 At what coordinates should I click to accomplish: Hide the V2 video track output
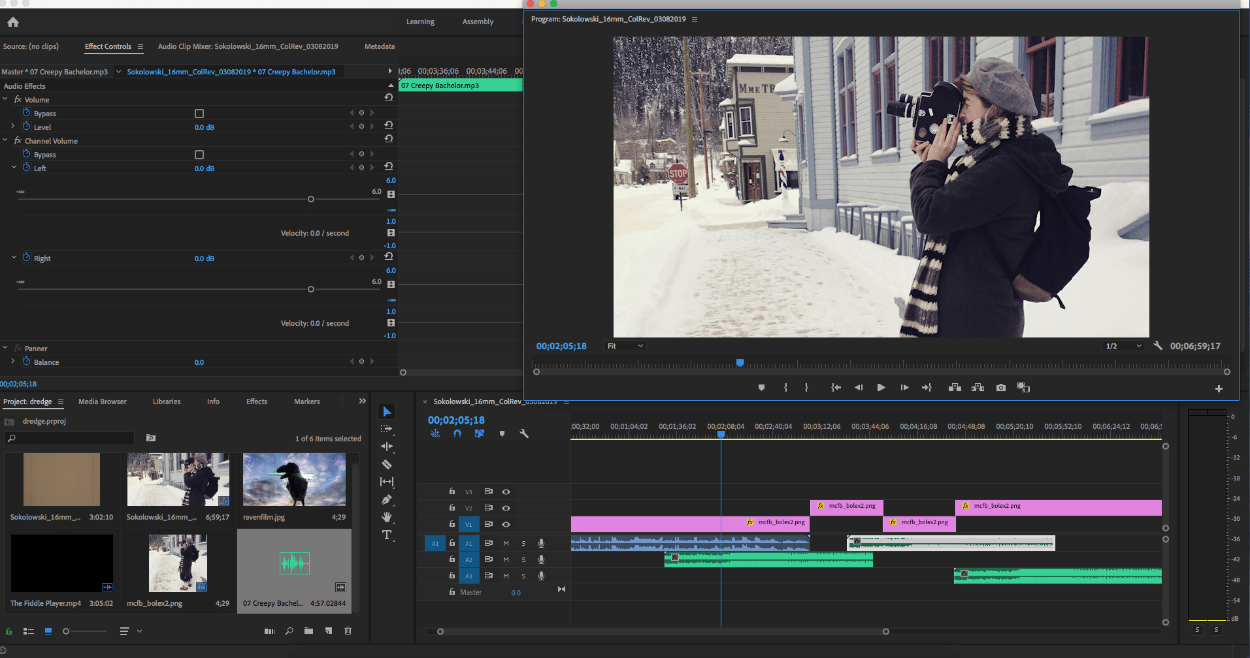point(506,508)
